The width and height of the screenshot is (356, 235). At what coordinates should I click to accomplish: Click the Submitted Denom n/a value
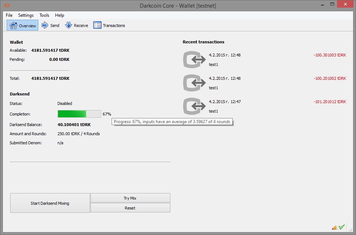[61, 143]
